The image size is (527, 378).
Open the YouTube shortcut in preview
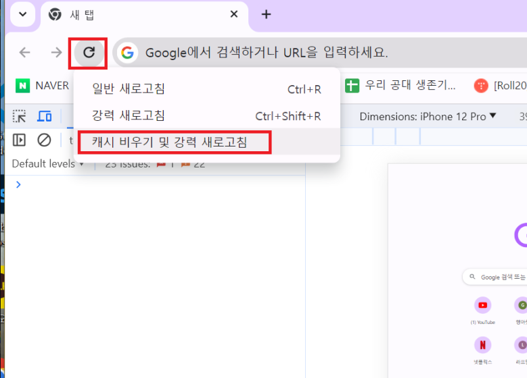[482, 310]
